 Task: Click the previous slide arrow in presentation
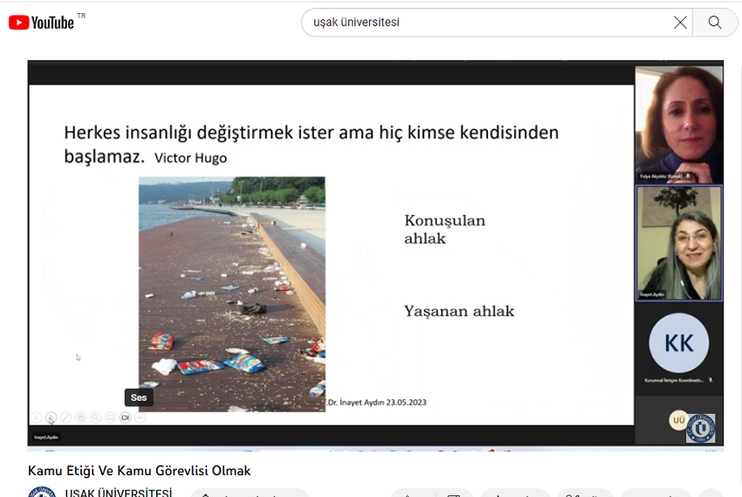click(37, 418)
